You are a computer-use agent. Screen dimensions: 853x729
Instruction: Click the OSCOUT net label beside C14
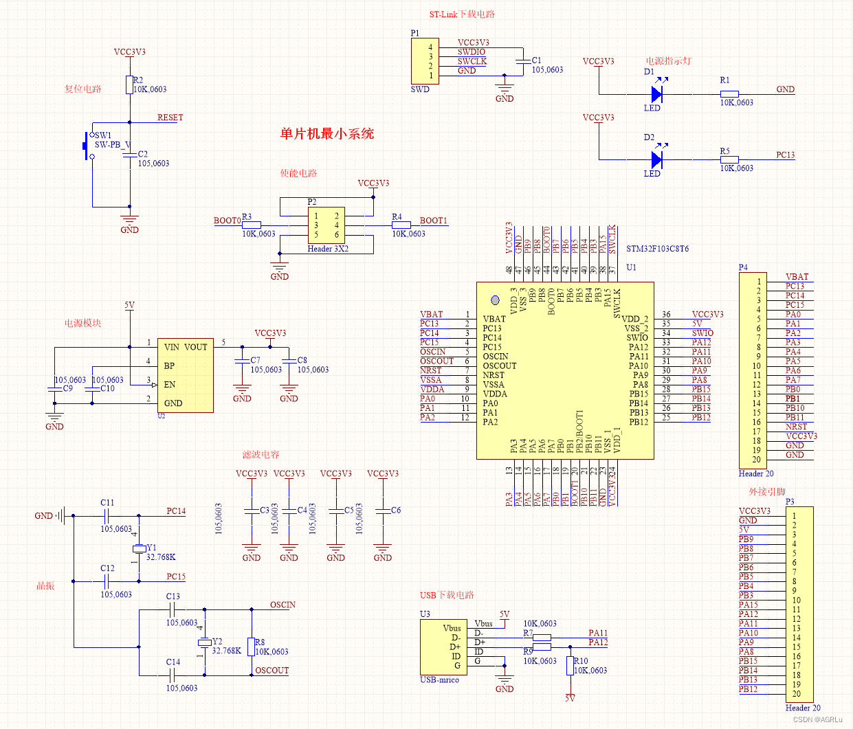(x=272, y=671)
